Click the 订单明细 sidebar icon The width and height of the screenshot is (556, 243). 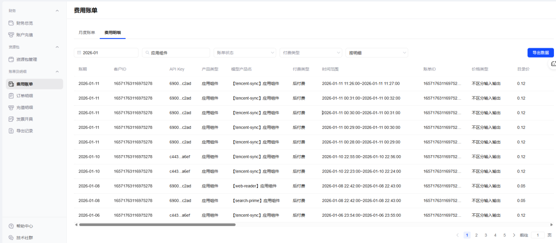[11, 96]
